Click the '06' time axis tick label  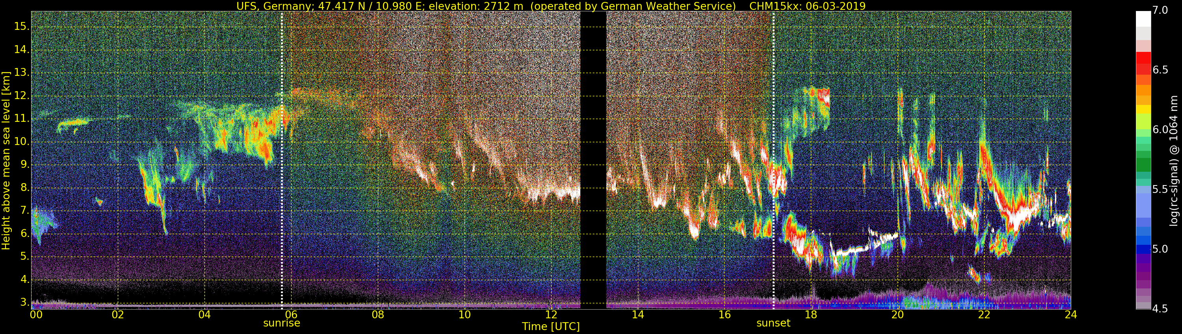(291, 315)
